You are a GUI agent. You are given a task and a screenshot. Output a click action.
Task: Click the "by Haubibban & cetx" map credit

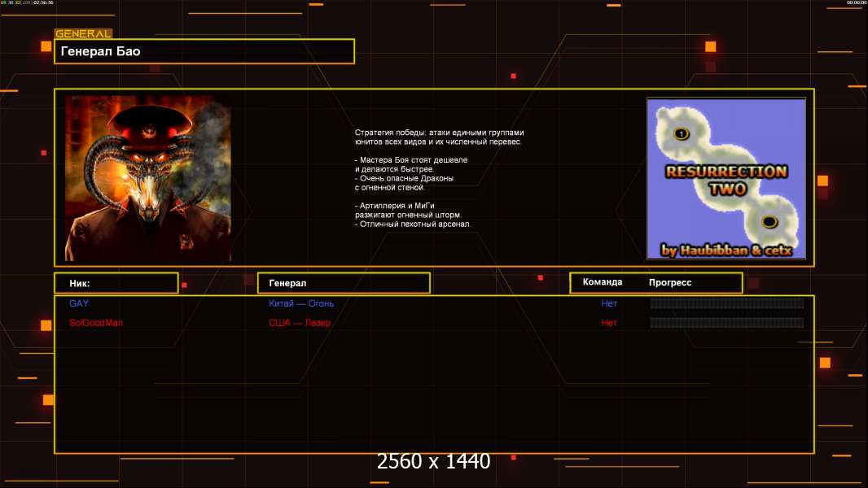coord(726,251)
